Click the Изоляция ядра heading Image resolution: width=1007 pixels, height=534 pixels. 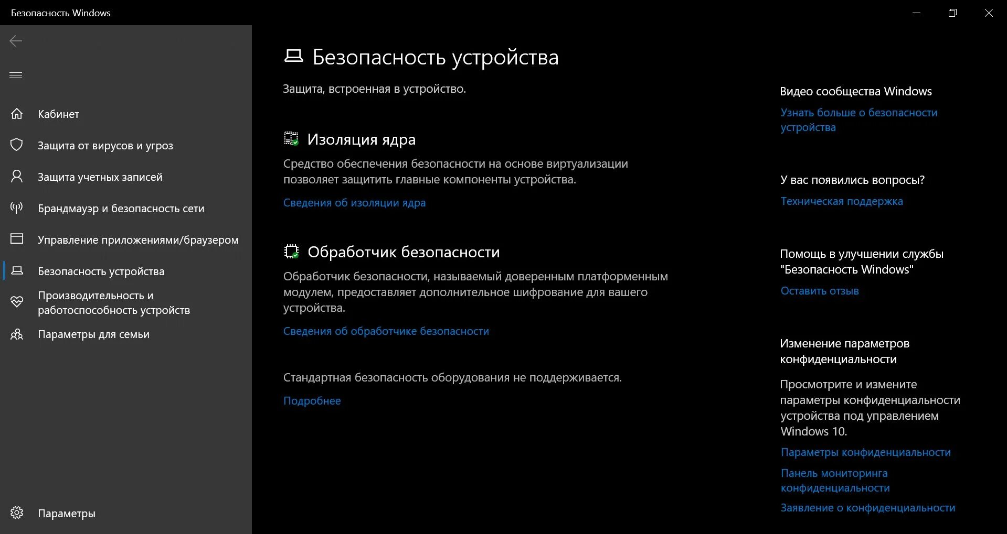(361, 139)
